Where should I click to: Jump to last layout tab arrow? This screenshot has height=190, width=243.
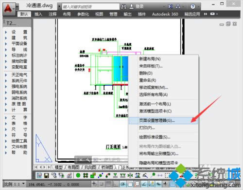49,167
